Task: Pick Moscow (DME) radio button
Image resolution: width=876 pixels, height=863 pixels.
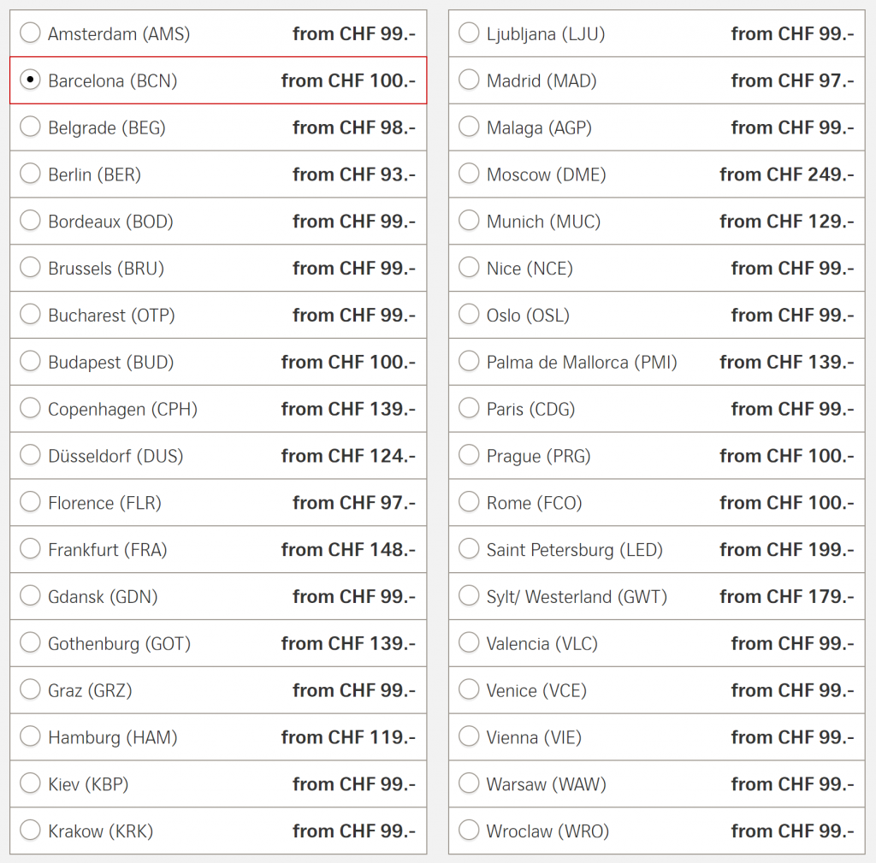Action: coord(469,174)
